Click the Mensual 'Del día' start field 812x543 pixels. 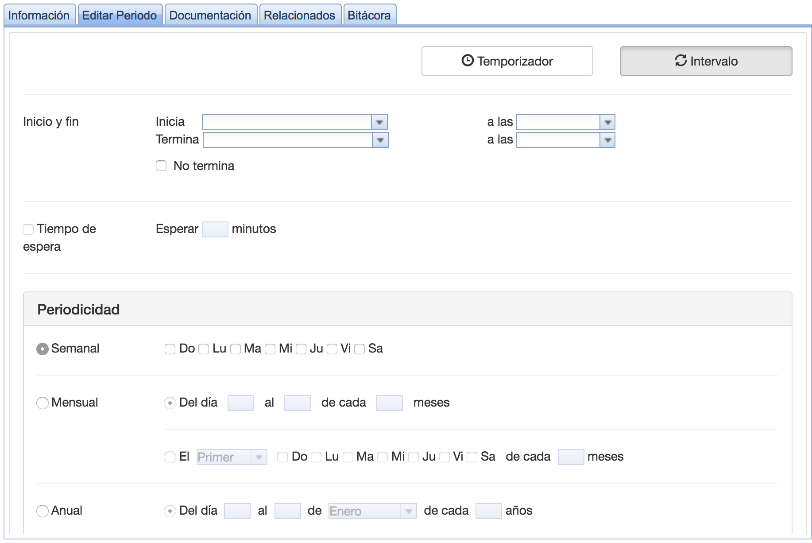pos(241,403)
